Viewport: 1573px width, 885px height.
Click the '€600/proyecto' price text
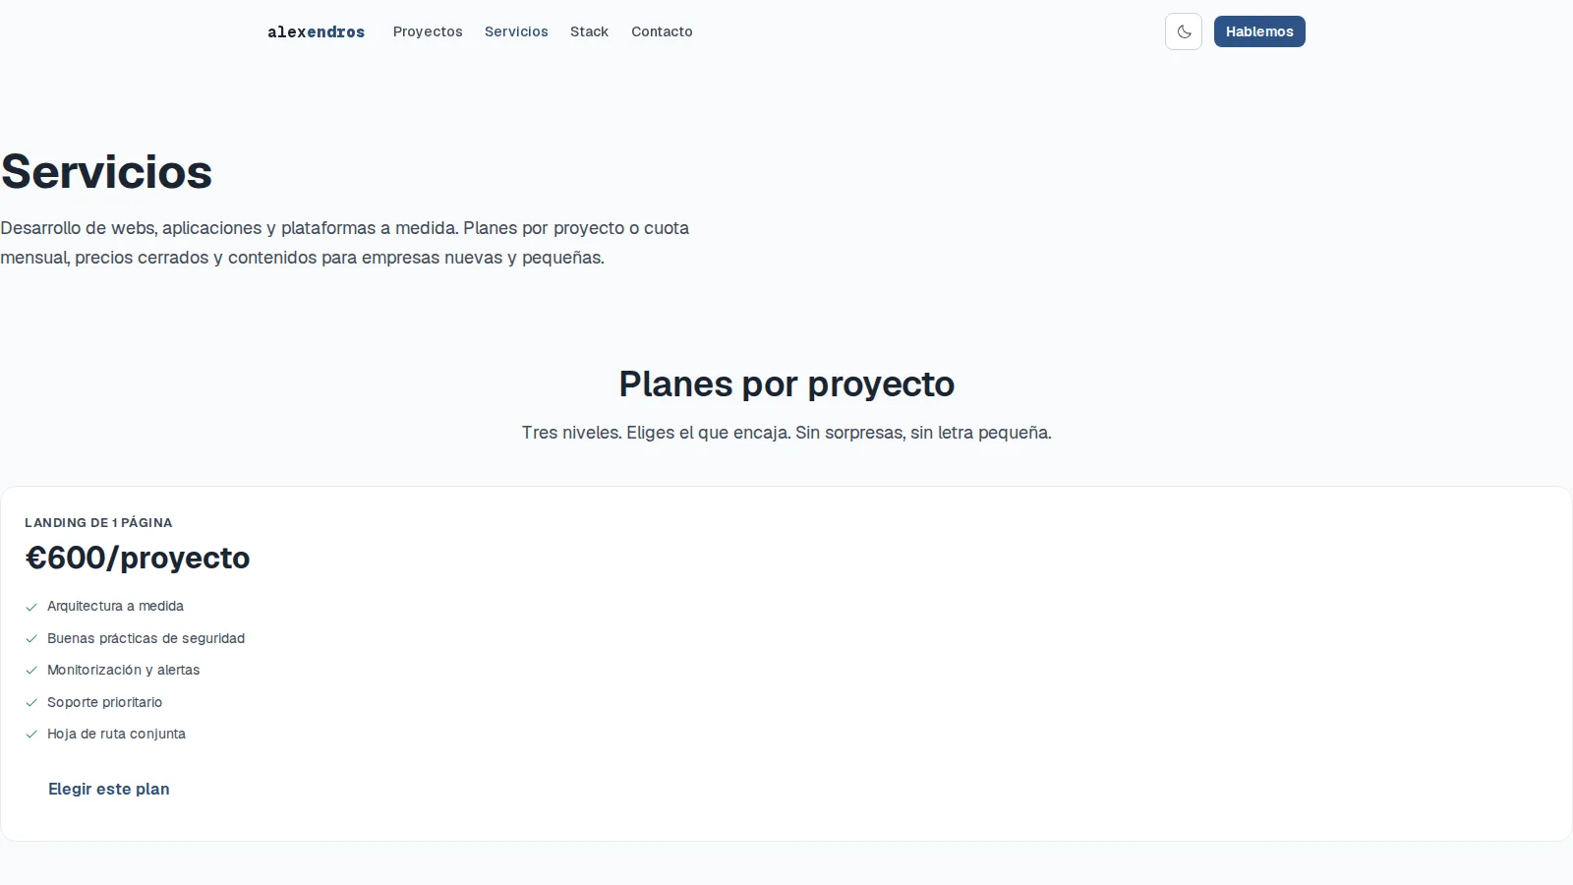click(x=138, y=558)
